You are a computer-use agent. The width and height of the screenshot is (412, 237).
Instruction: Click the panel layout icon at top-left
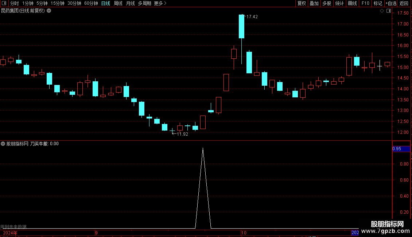pyautogui.click(x=4, y=3)
